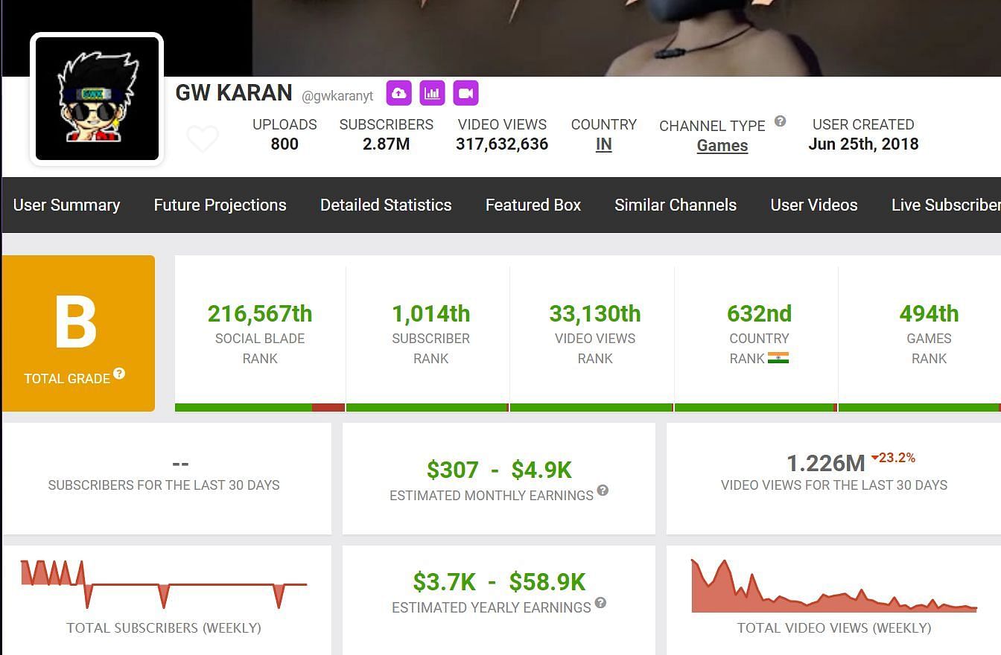Open the User Summary tab
The image size is (1001, 655).
click(x=66, y=205)
